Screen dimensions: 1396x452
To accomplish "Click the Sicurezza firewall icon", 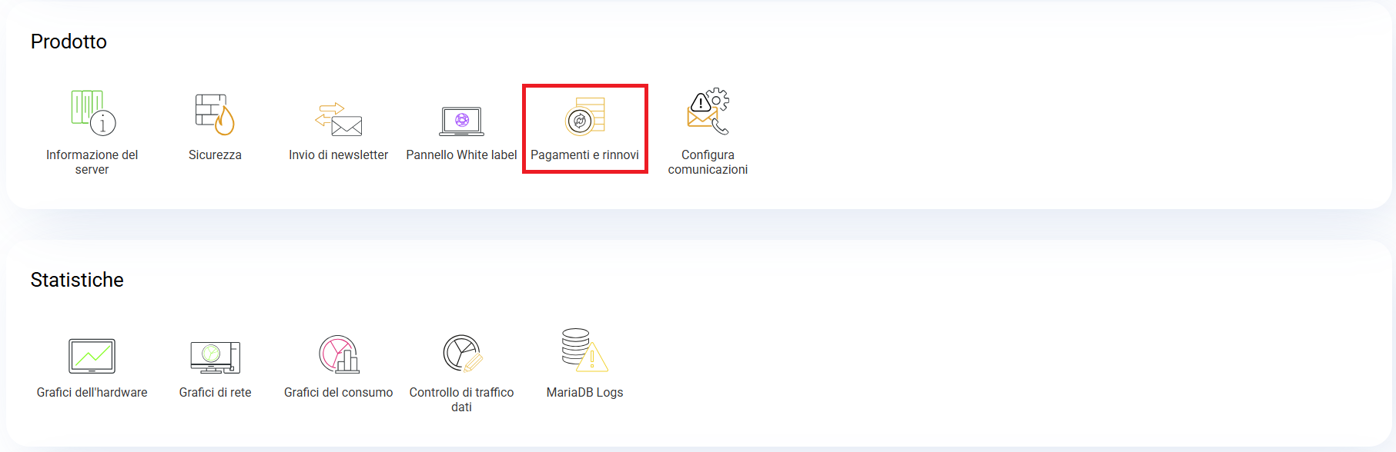I will coord(215,114).
